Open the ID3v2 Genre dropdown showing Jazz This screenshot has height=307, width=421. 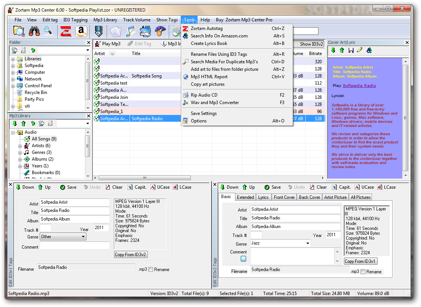pyautogui.click(x=281, y=243)
